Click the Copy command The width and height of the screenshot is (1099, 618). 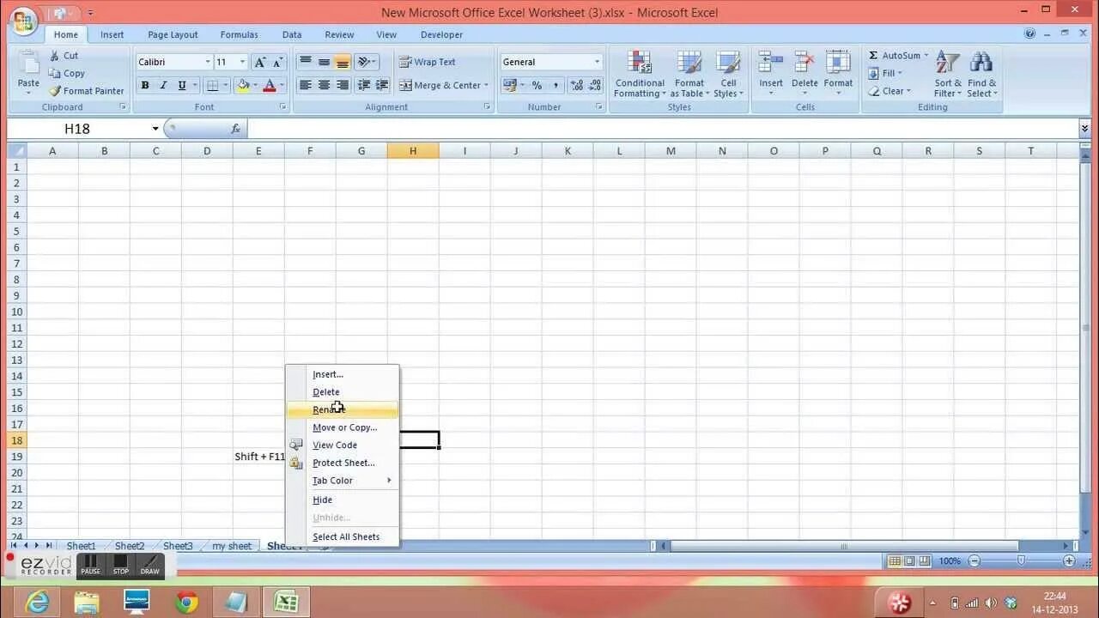coord(67,73)
